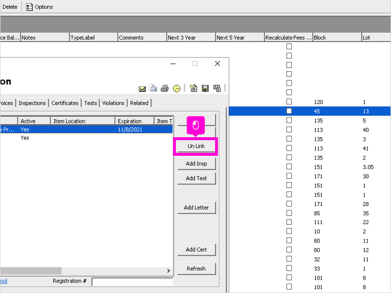Tick the checkbox for Block 151 Lot 3.05
391x293 pixels.
point(289,166)
